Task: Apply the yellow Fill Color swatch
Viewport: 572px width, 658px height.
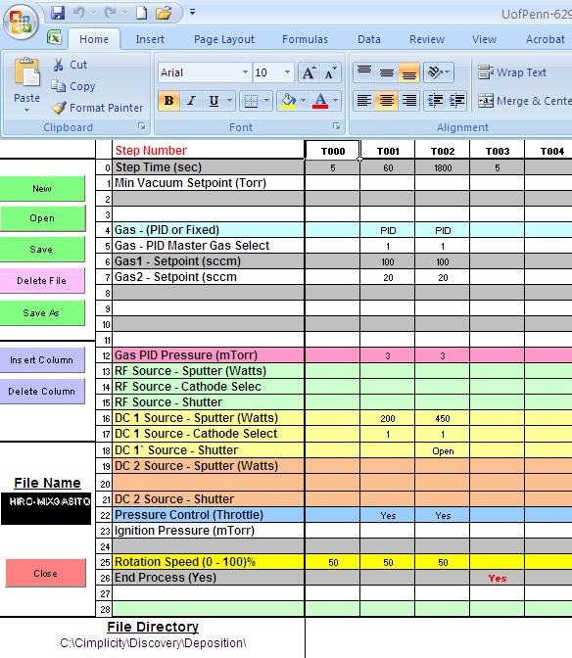Action: (x=288, y=101)
